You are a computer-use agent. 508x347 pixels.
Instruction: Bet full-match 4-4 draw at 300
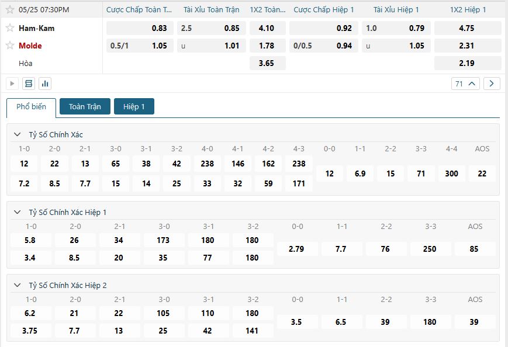tap(451, 173)
